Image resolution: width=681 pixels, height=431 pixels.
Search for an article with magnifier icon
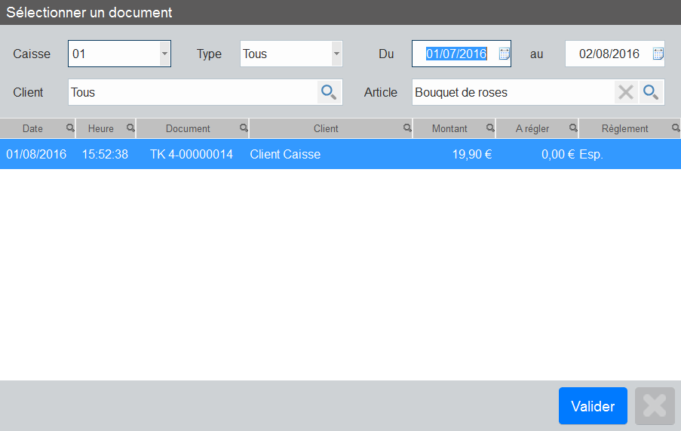click(x=651, y=92)
